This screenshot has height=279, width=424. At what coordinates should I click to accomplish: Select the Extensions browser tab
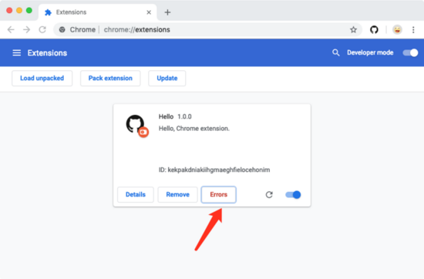coord(97,12)
